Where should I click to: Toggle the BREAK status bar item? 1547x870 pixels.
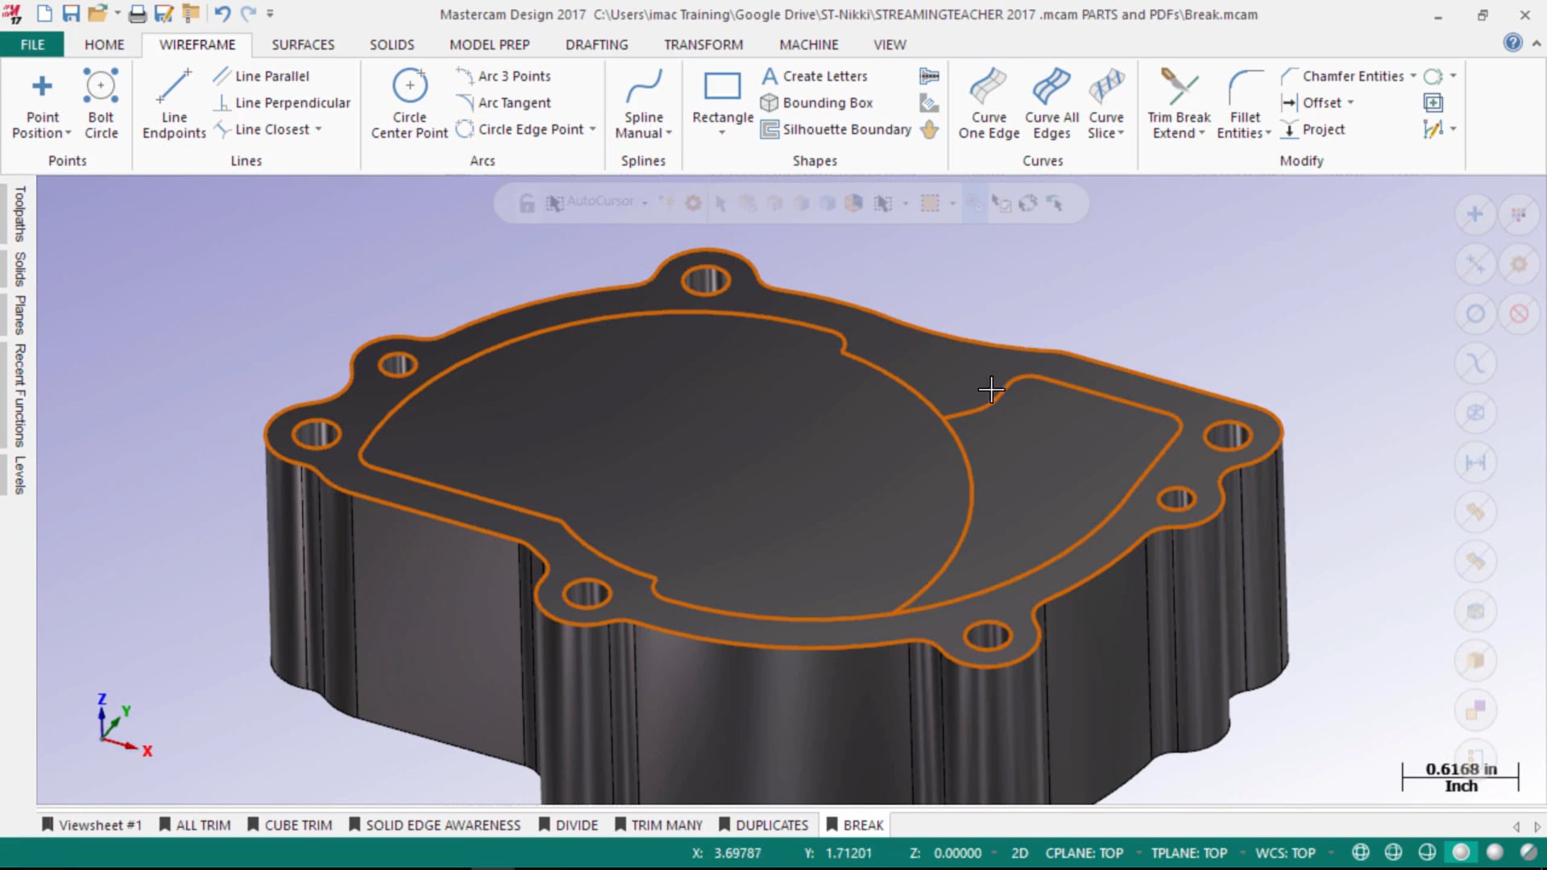coord(861,824)
